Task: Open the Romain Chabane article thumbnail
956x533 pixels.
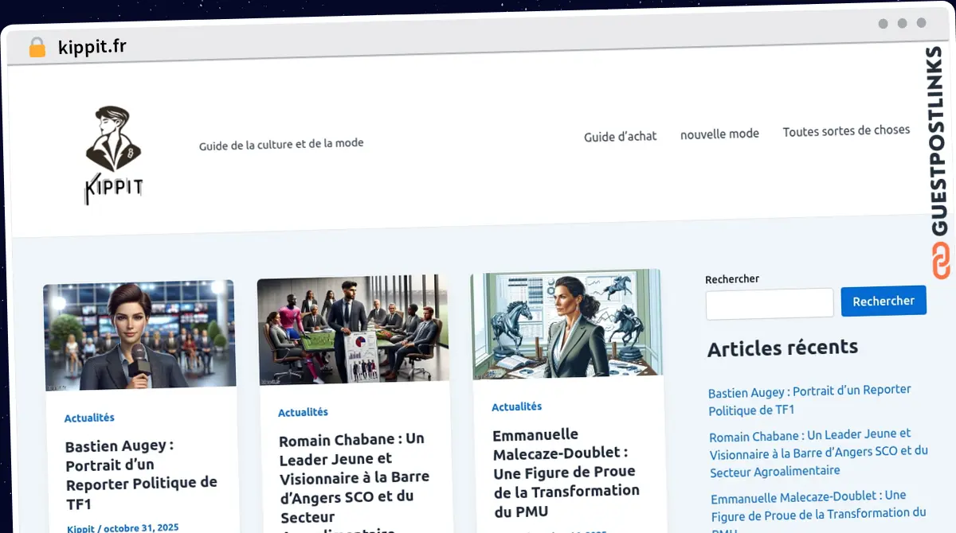Action: point(353,329)
